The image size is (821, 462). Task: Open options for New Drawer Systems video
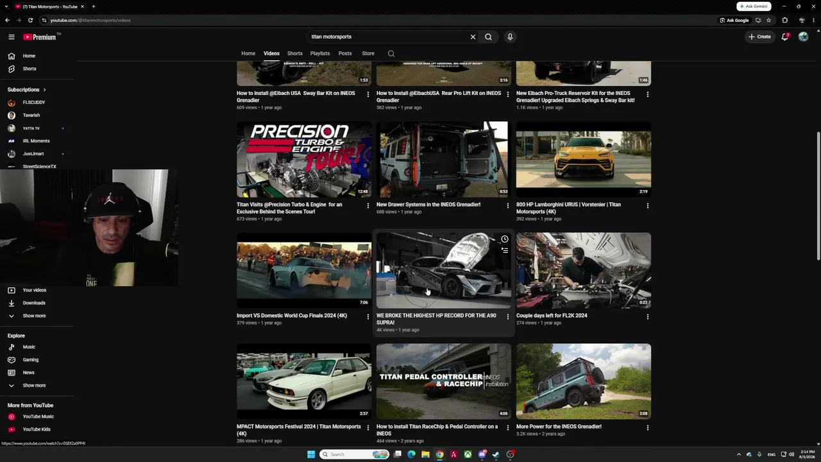(x=507, y=206)
